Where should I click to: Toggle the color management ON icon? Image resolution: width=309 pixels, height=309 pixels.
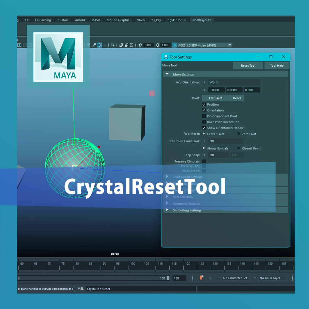(174, 45)
